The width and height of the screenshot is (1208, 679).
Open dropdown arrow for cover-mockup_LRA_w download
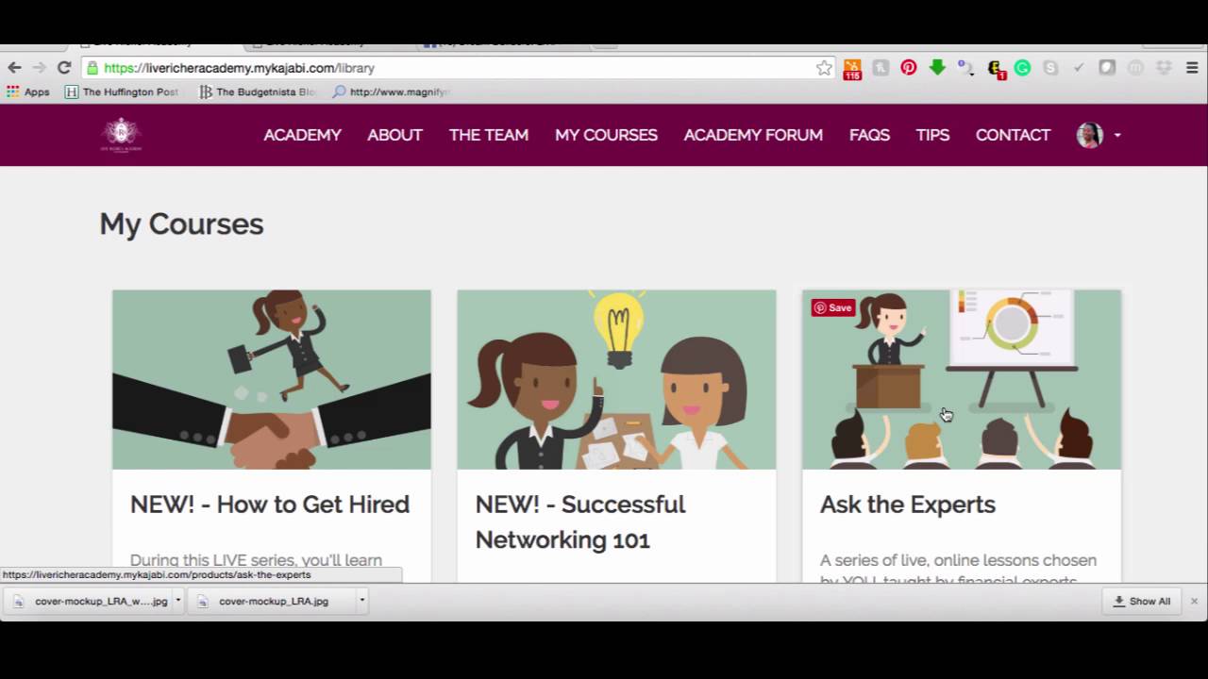coord(177,601)
